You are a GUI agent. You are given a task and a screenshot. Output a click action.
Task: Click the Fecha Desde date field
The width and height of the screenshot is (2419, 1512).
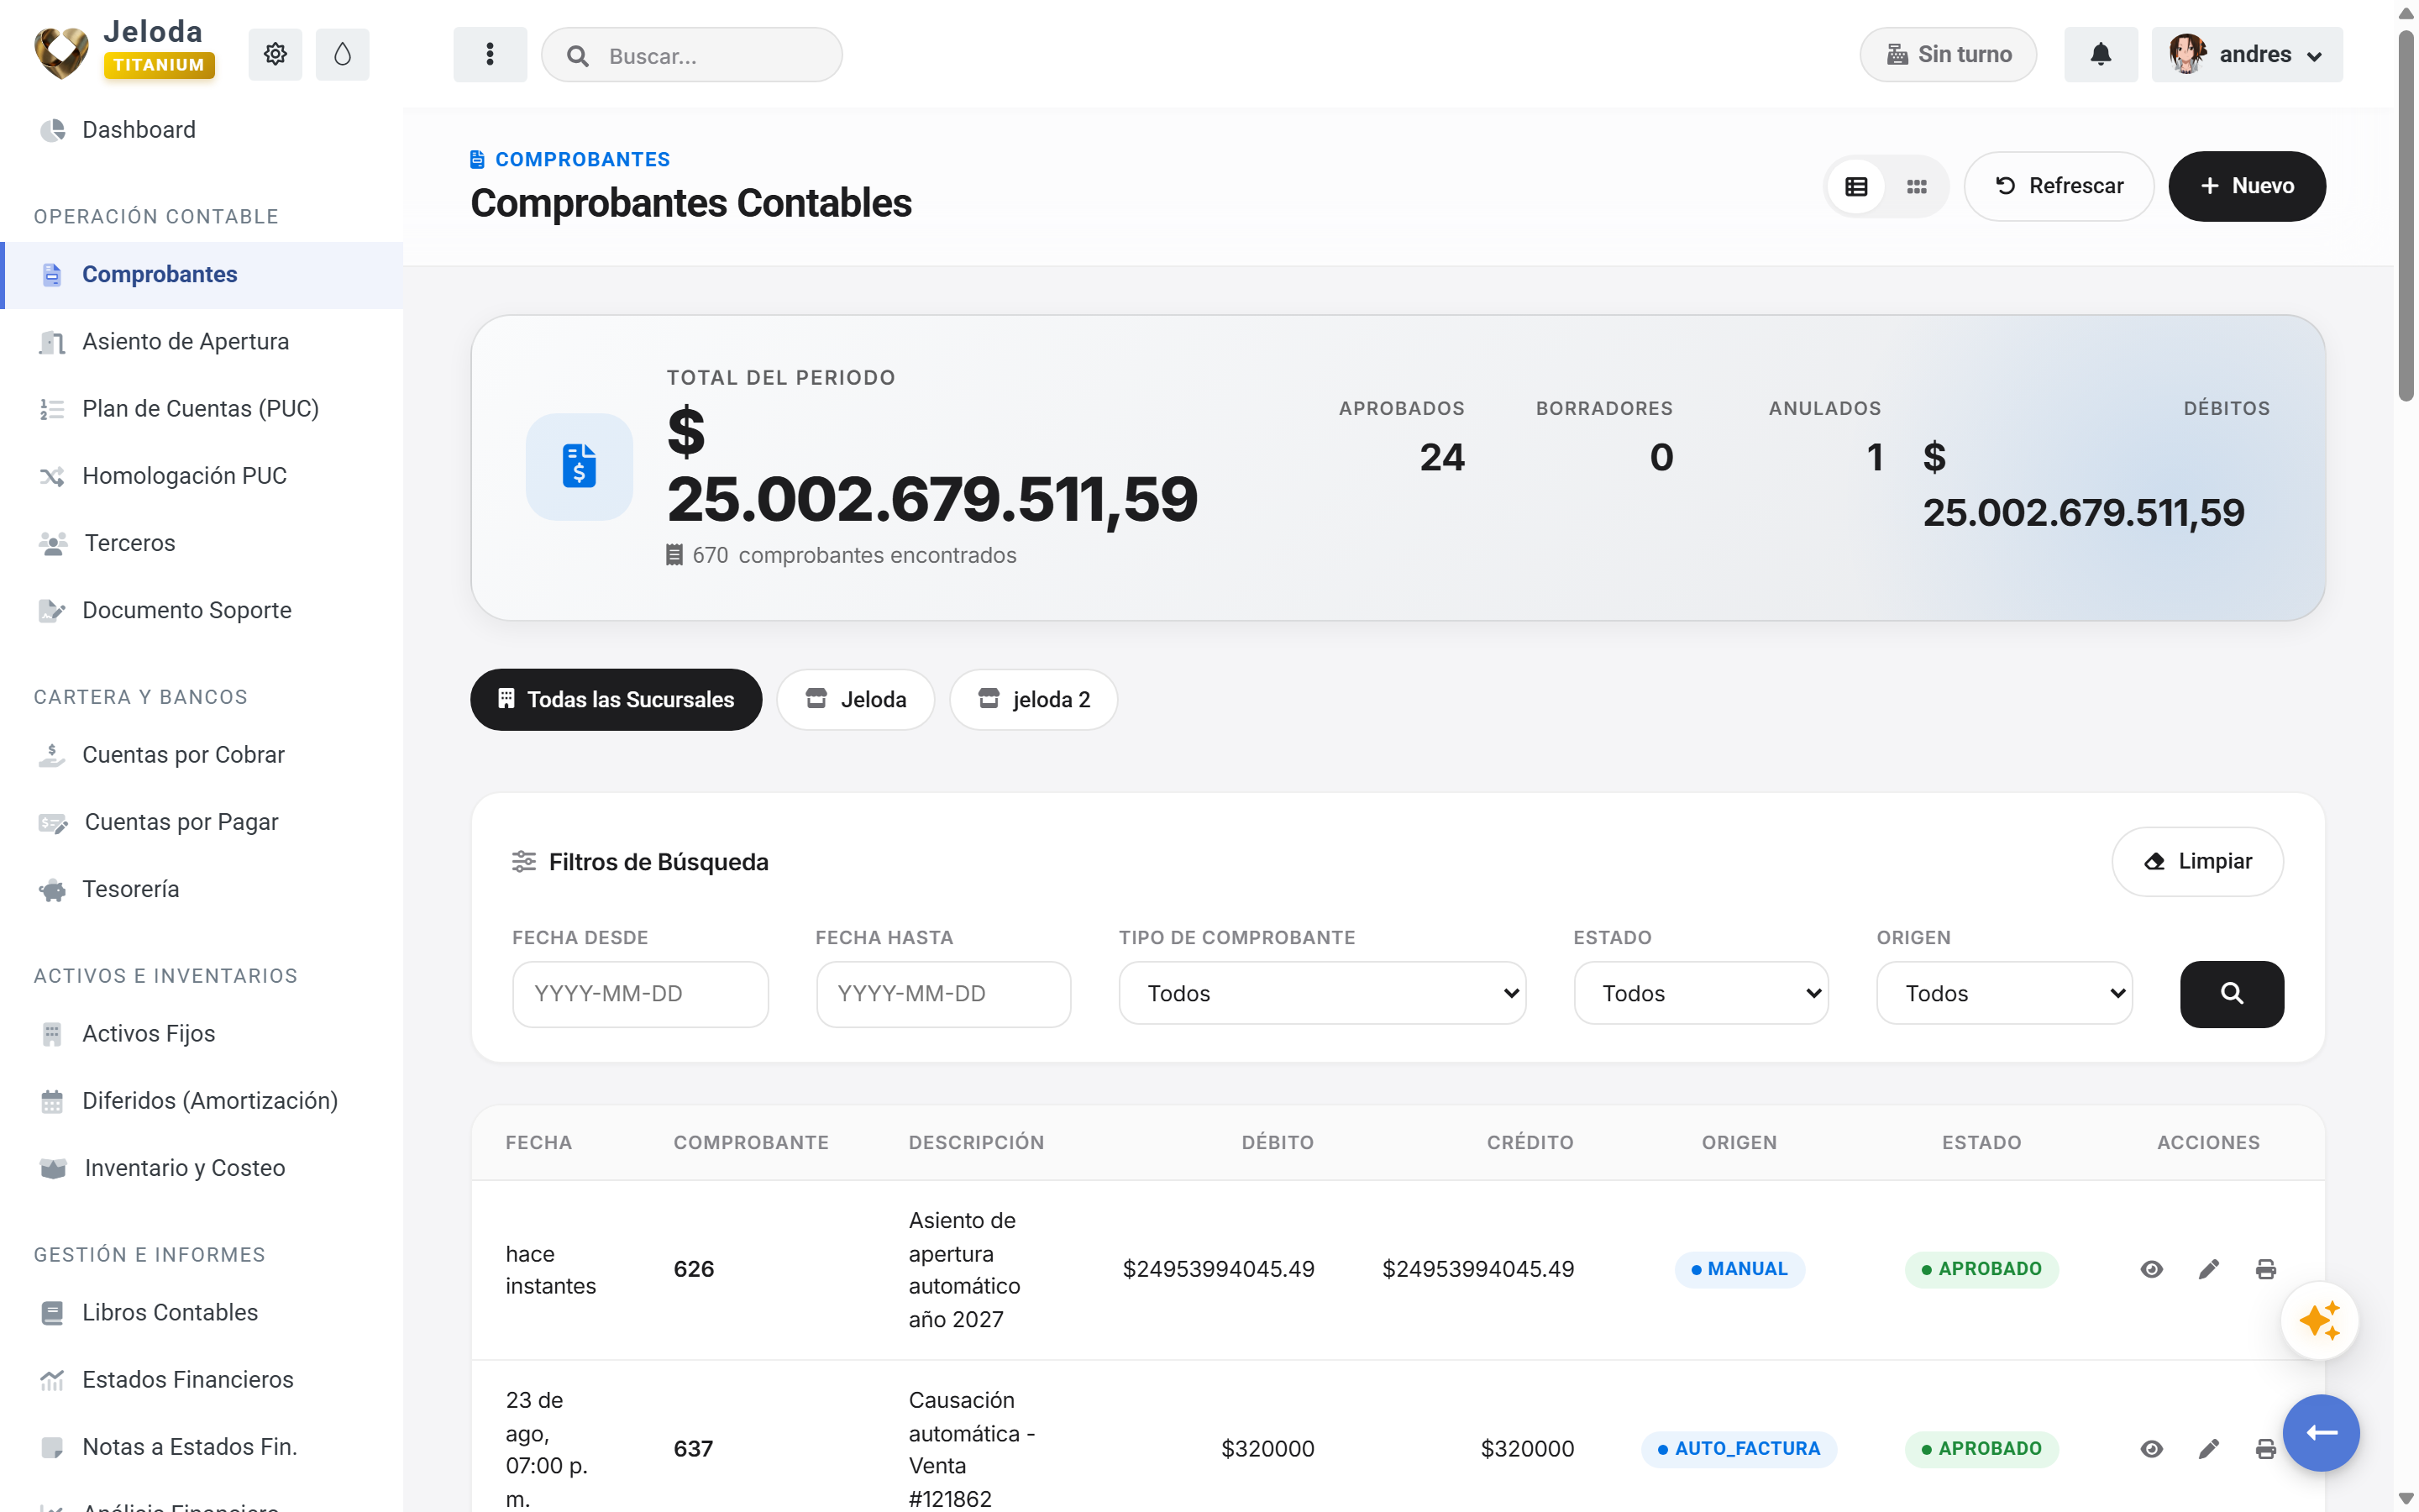tap(640, 993)
